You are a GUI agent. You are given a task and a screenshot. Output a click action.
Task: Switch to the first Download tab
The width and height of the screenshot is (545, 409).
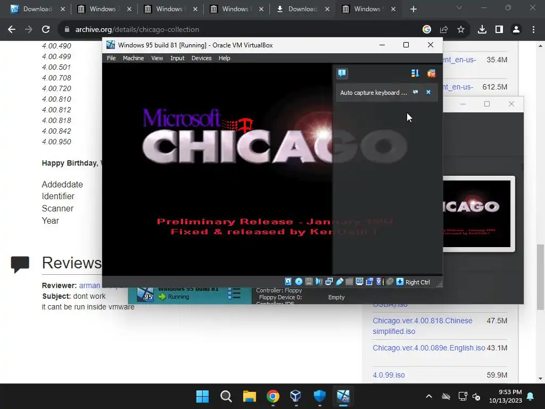[x=38, y=9]
